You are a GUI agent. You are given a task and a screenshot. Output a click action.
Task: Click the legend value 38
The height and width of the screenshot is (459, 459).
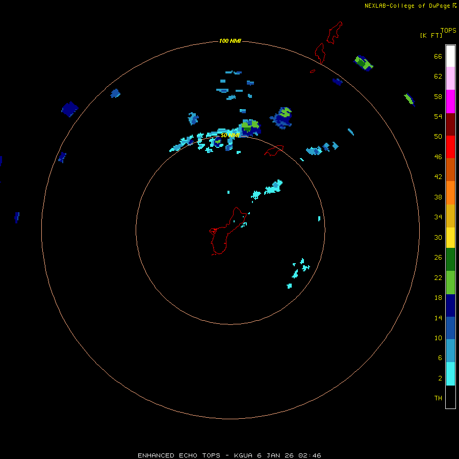tap(438, 197)
